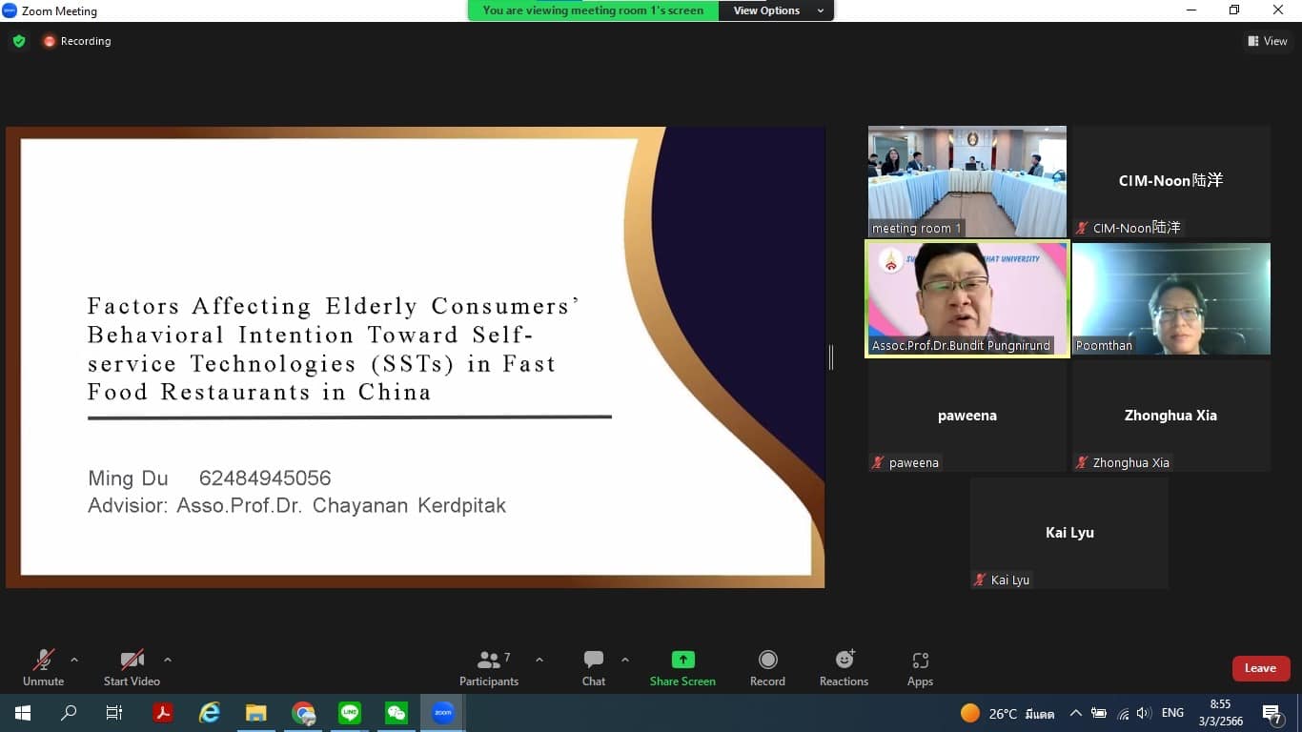
Task: Select the meeting room 1 video thumbnail
Action: click(x=966, y=181)
